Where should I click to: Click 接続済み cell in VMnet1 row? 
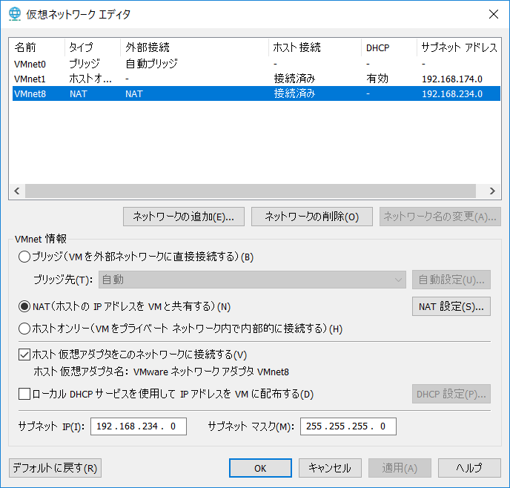click(294, 79)
